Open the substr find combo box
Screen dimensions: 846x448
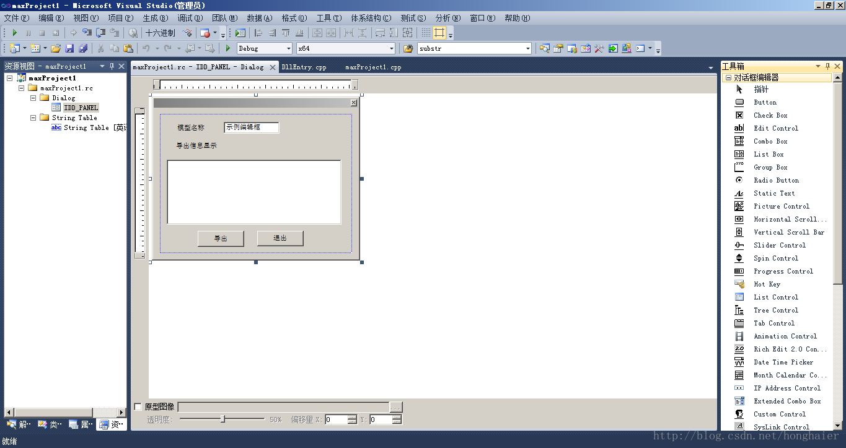pos(475,48)
